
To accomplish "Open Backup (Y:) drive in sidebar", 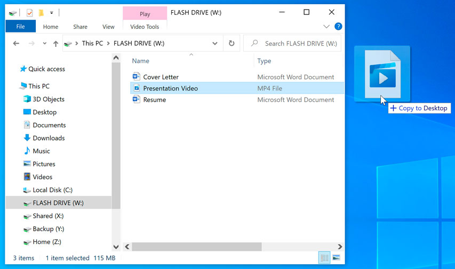I will tap(48, 229).
